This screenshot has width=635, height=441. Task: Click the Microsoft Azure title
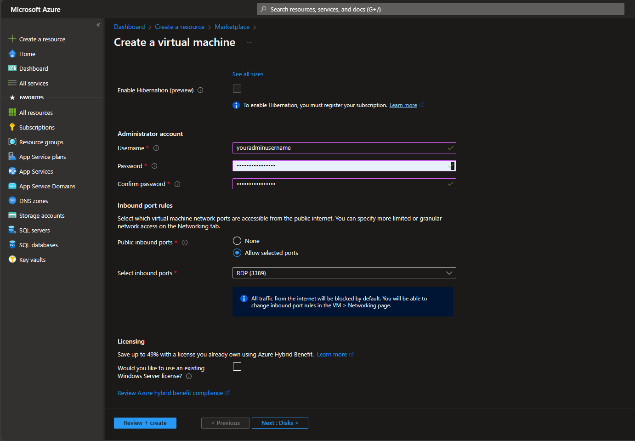click(35, 9)
